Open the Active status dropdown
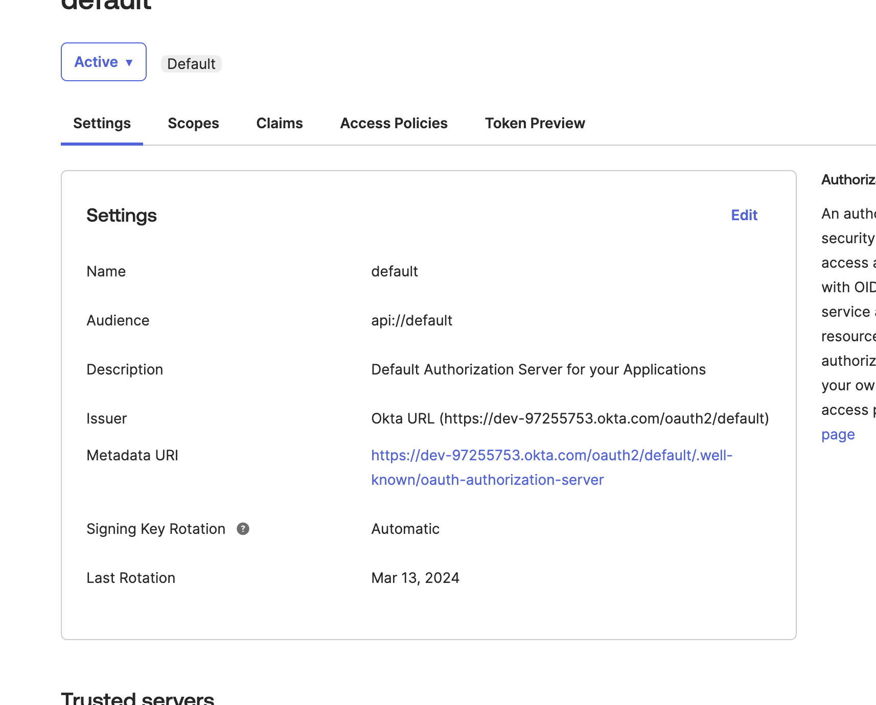 104,62
